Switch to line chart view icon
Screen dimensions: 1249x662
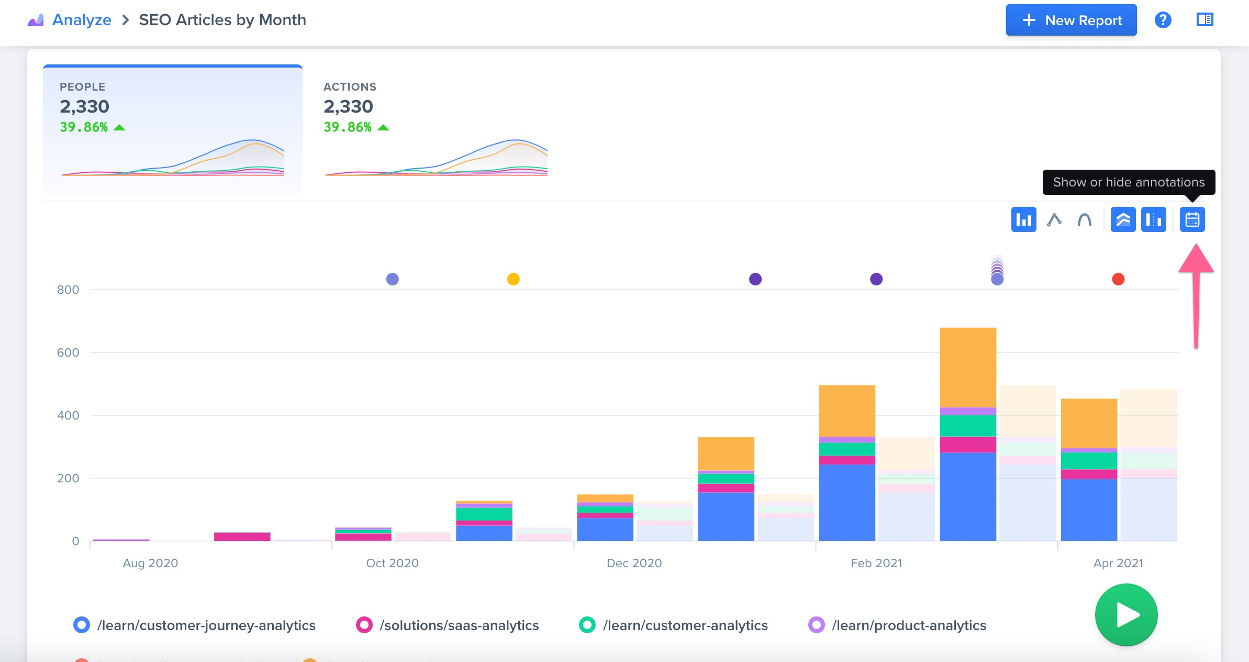[1054, 219]
